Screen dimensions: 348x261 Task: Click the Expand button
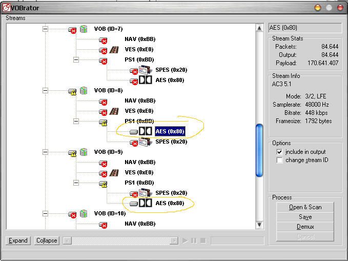18,240
